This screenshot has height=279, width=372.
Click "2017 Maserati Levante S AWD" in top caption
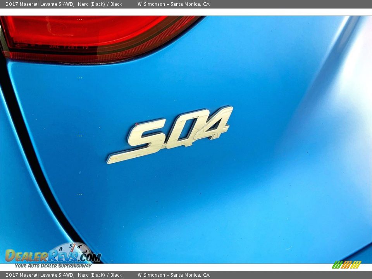(40, 4)
